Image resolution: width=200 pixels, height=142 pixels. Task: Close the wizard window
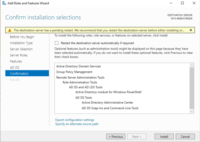tap(194, 3)
